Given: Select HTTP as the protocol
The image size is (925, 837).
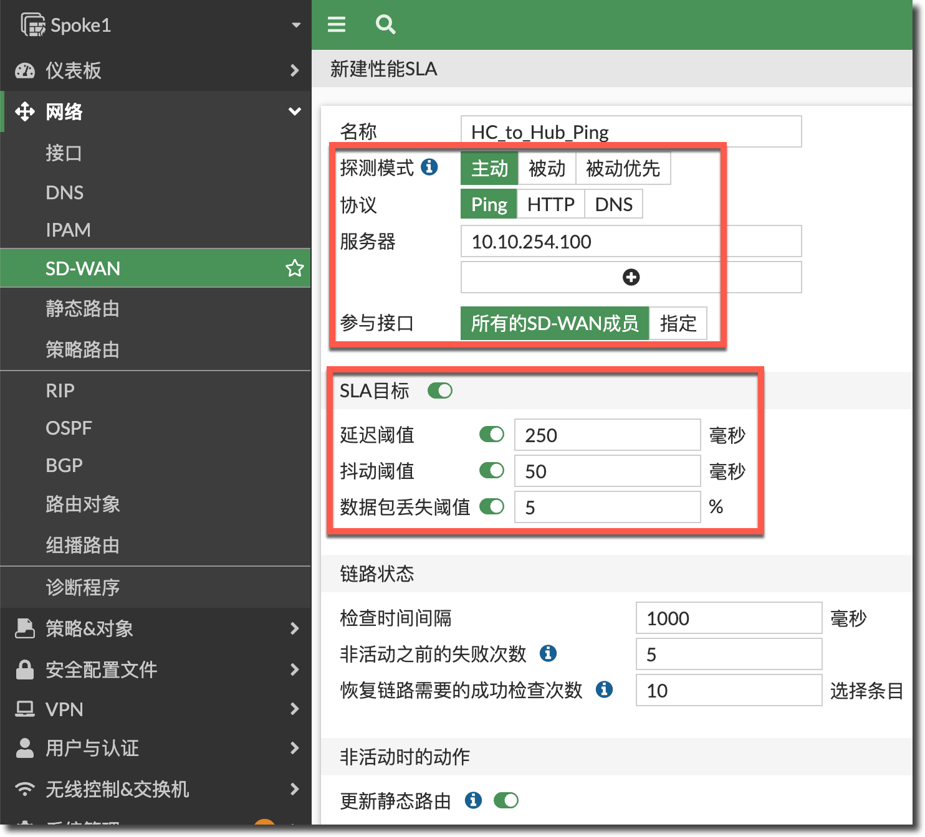Looking at the screenshot, I should [550, 204].
